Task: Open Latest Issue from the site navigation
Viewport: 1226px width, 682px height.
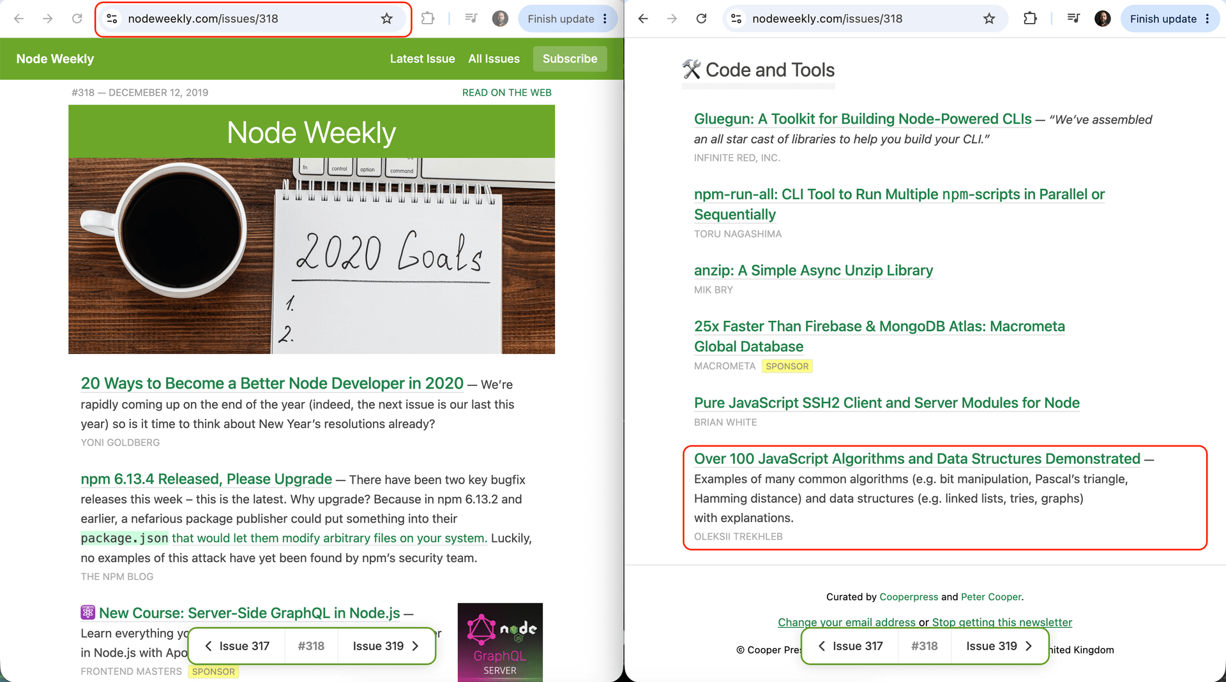Action: pos(423,59)
